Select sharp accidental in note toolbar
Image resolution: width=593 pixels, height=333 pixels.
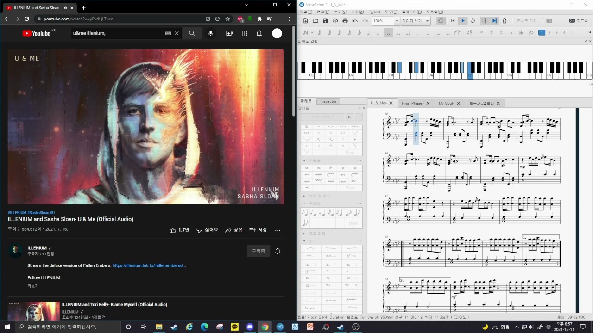(x=492, y=32)
